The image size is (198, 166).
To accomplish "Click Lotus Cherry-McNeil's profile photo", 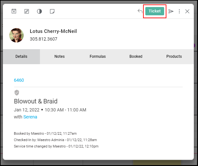I will [16, 35].
